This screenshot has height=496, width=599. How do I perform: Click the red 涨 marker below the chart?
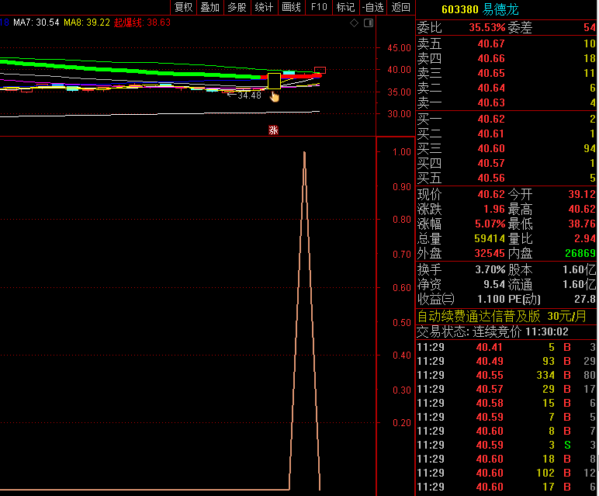(x=273, y=130)
